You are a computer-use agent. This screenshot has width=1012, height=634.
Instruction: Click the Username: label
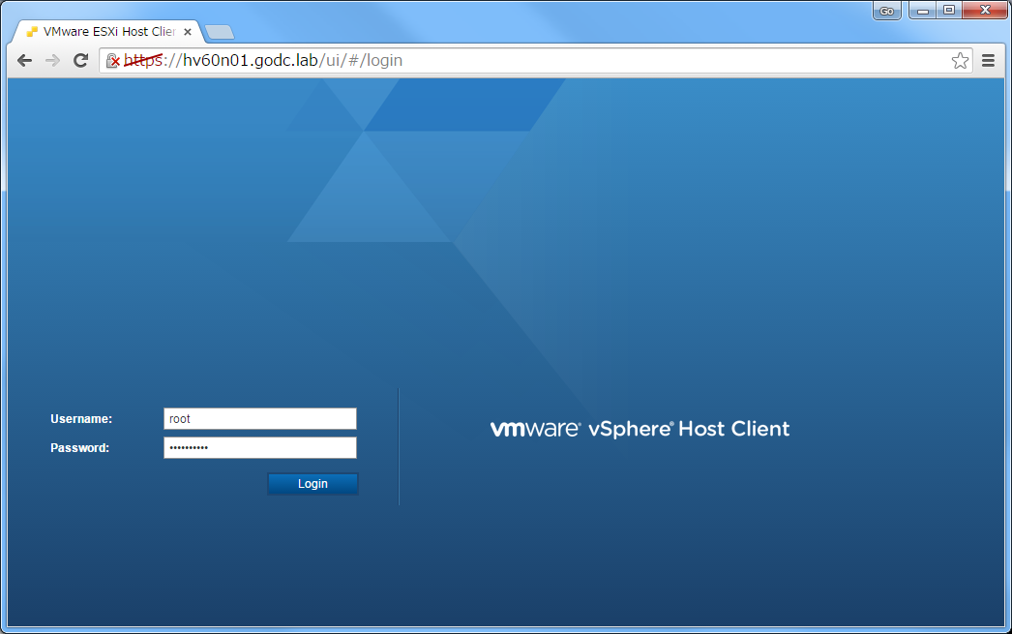(x=81, y=419)
